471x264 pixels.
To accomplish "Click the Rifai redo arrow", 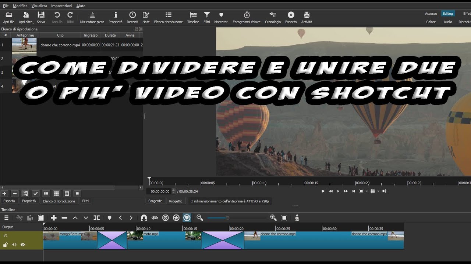I will (70, 17).
